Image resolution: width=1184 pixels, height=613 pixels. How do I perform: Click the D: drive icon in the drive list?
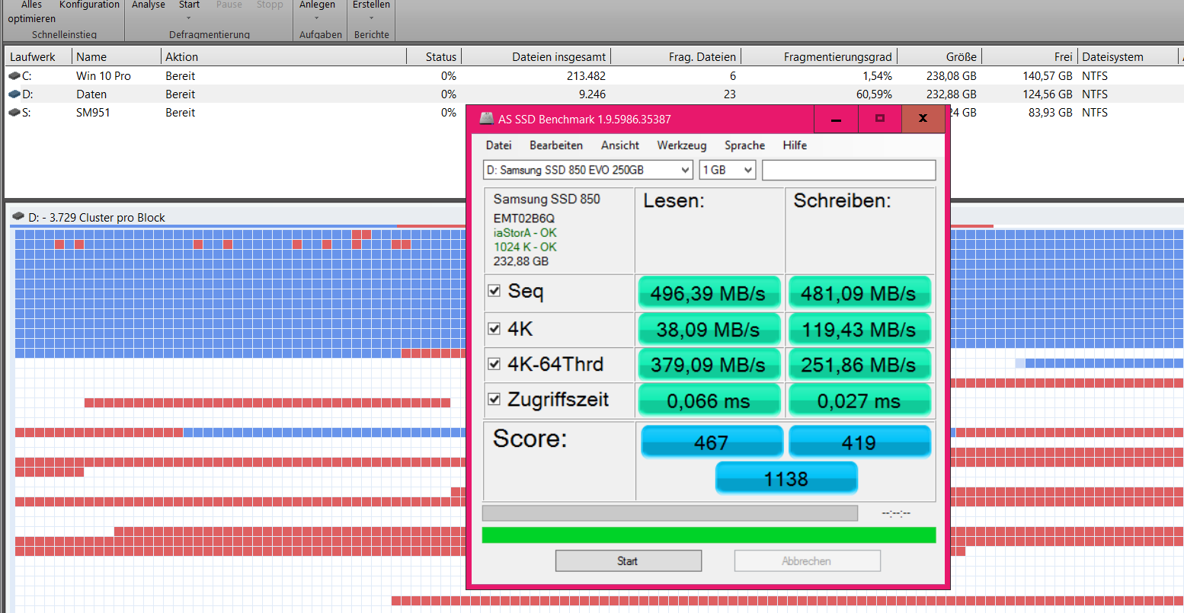pyautogui.click(x=14, y=94)
